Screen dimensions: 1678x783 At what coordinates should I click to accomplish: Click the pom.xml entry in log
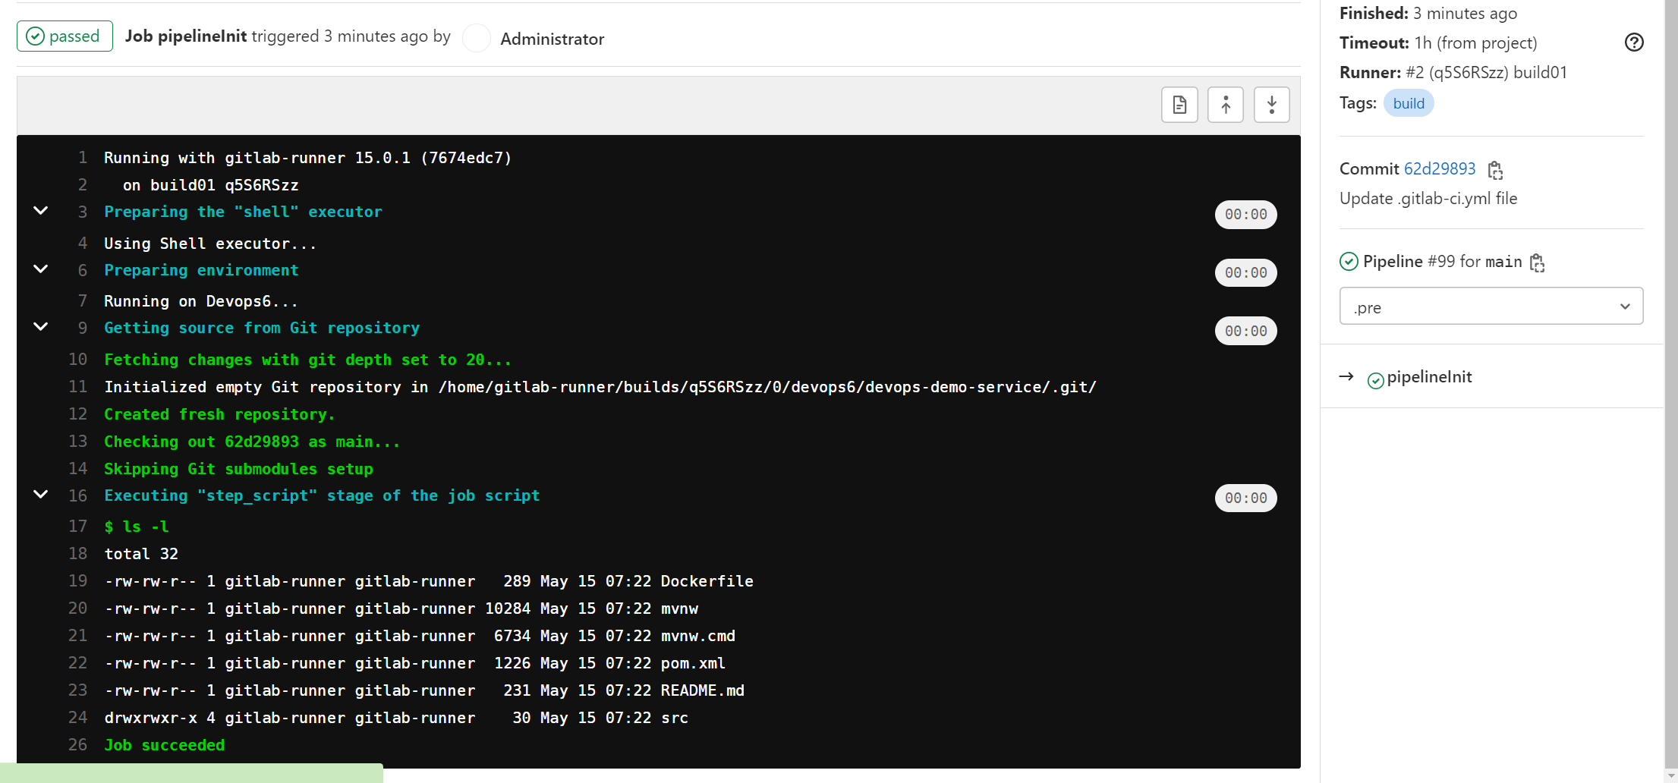693,663
